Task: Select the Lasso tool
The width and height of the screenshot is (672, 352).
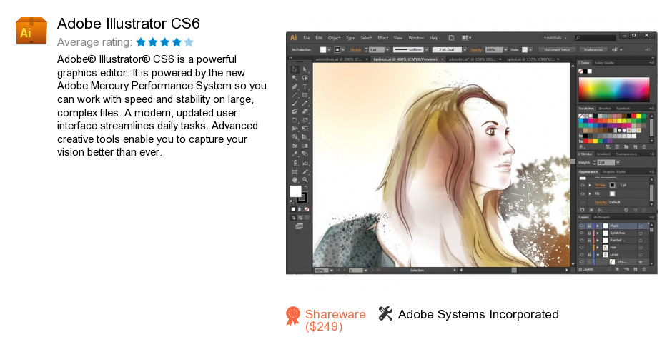Action: [305, 78]
